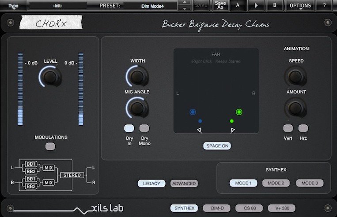
Task: Click the LEVEL knob
Action: tap(50, 76)
